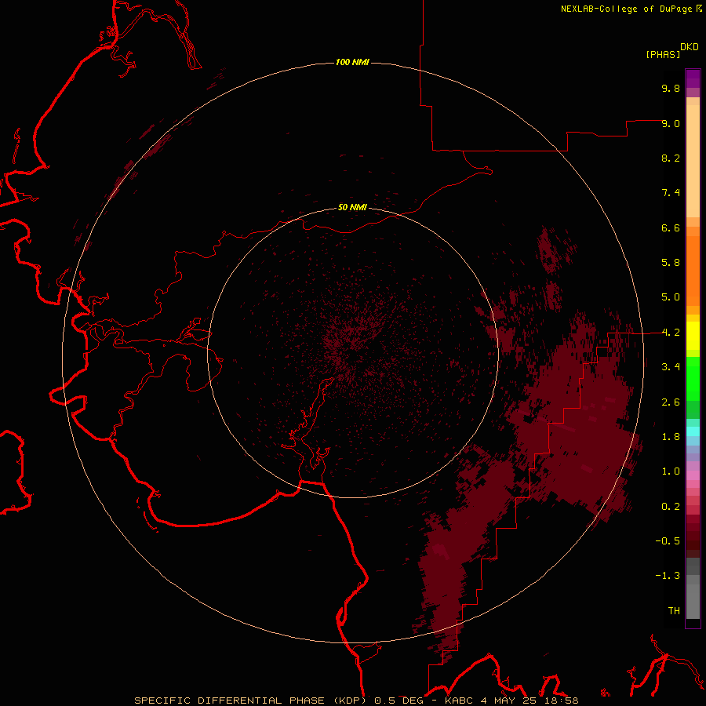Click the -1.3 value on the color scale
This screenshot has height=706, width=706.
tap(668, 576)
